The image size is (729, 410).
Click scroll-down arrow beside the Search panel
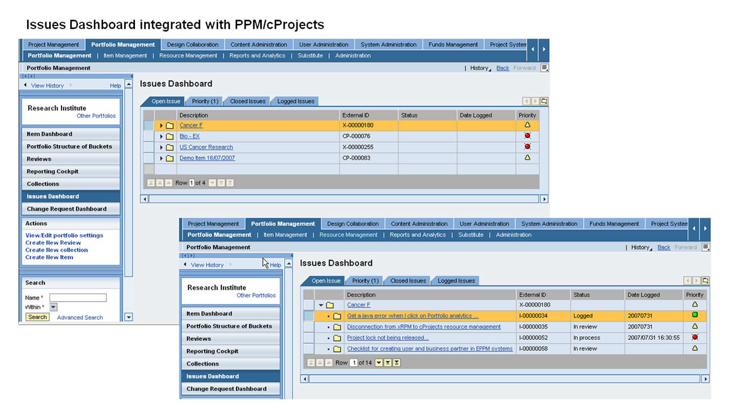pos(129,317)
